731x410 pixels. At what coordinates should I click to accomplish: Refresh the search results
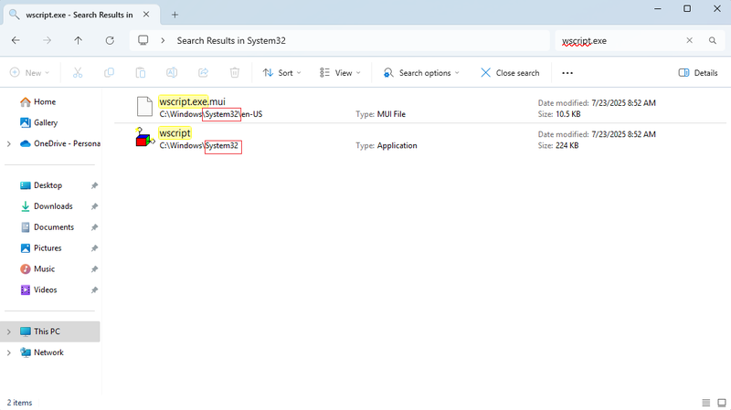click(x=110, y=40)
